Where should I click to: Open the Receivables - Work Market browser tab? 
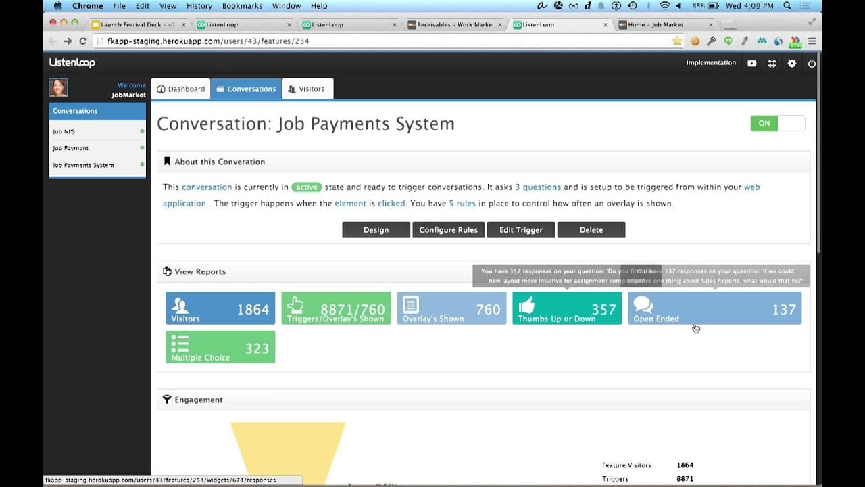455,24
